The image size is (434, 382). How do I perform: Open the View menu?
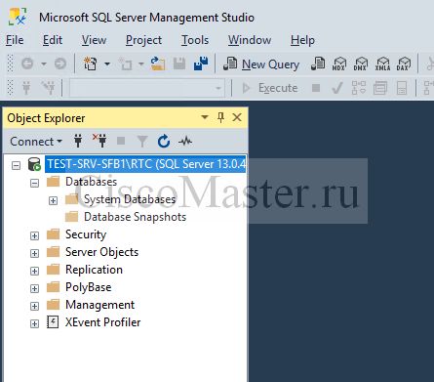(94, 40)
